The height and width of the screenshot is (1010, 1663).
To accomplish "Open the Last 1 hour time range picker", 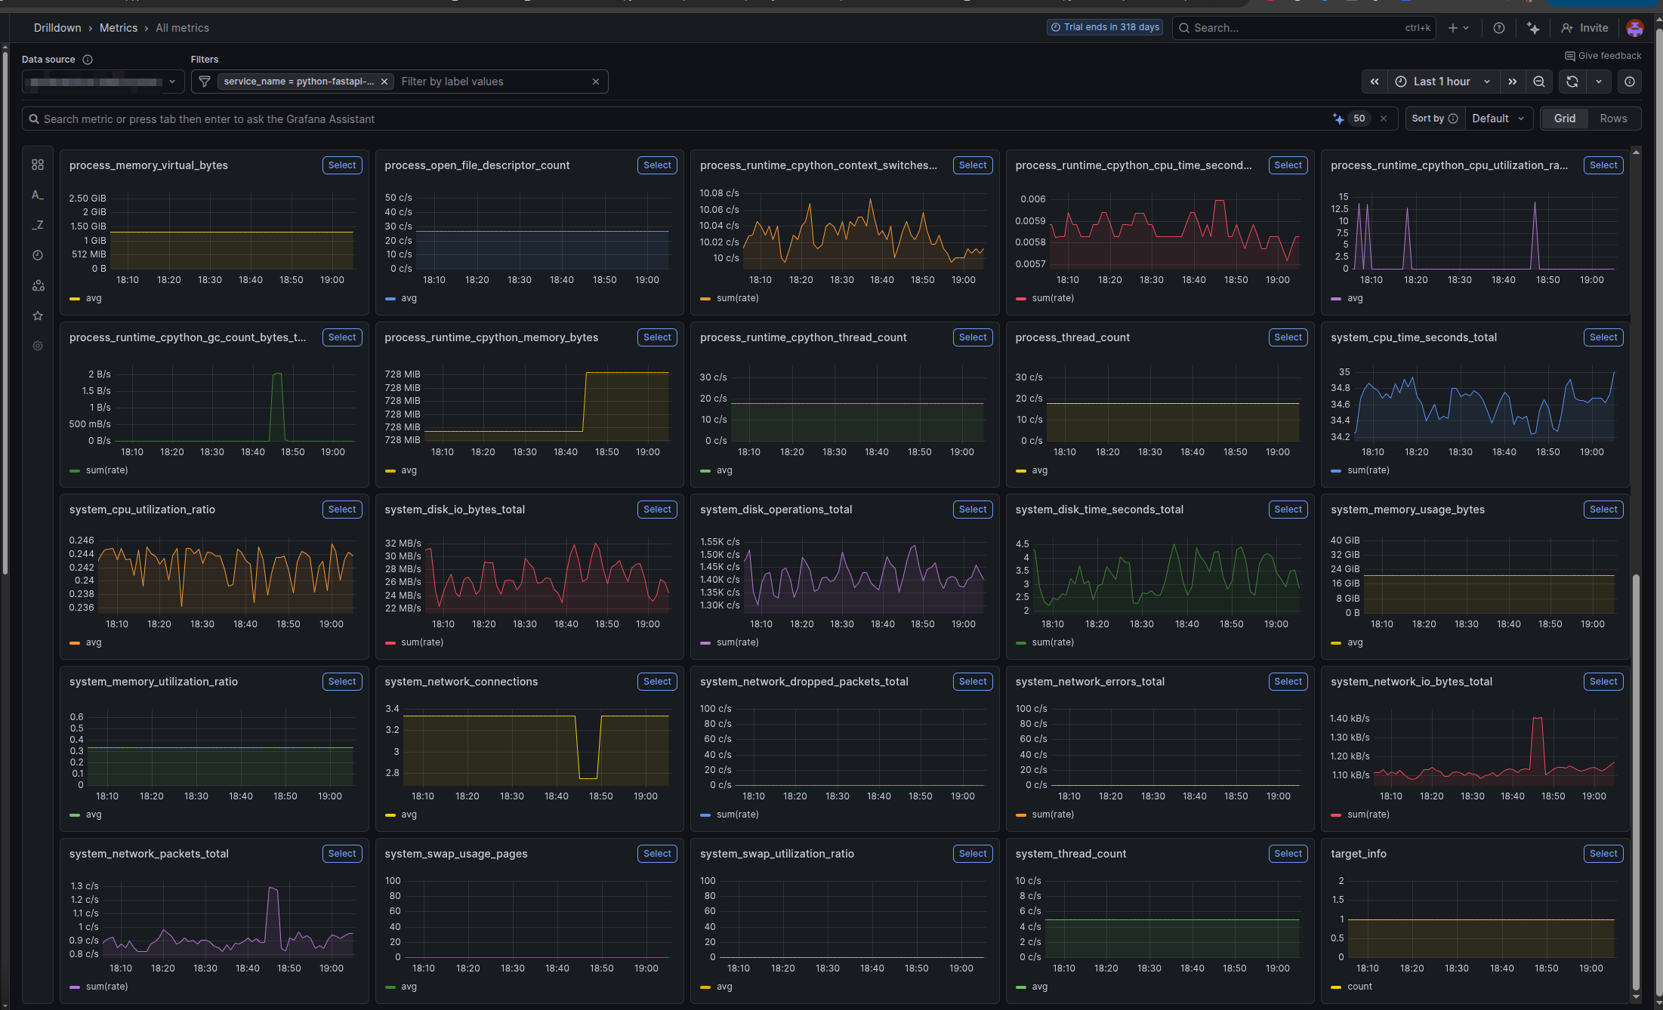I will (x=1442, y=82).
